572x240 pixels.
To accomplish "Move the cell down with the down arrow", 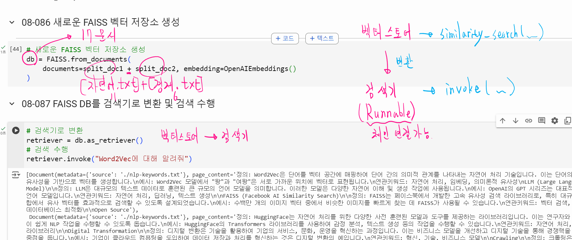I will 516,121.
